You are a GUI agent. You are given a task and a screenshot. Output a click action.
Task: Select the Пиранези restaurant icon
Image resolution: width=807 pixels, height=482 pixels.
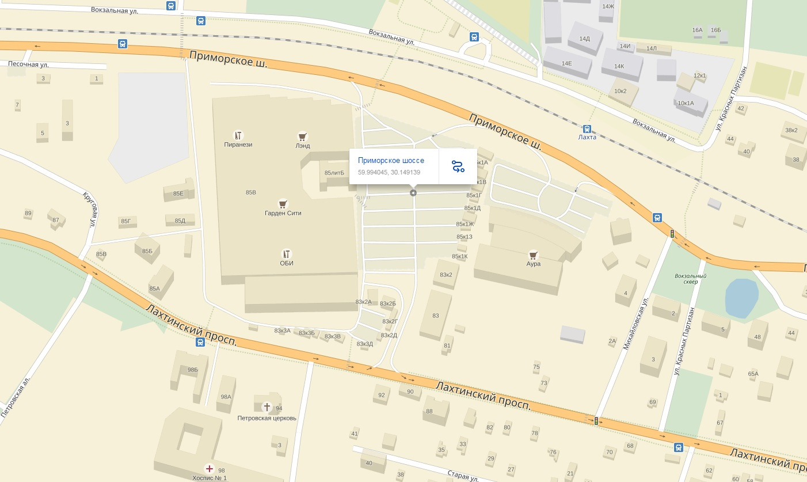point(238,136)
